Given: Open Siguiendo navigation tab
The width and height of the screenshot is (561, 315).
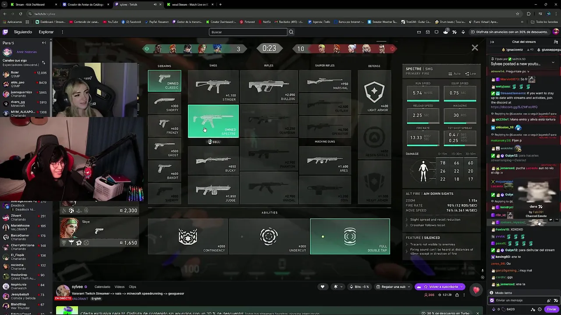Looking at the screenshot, I should tap(23, 32).
